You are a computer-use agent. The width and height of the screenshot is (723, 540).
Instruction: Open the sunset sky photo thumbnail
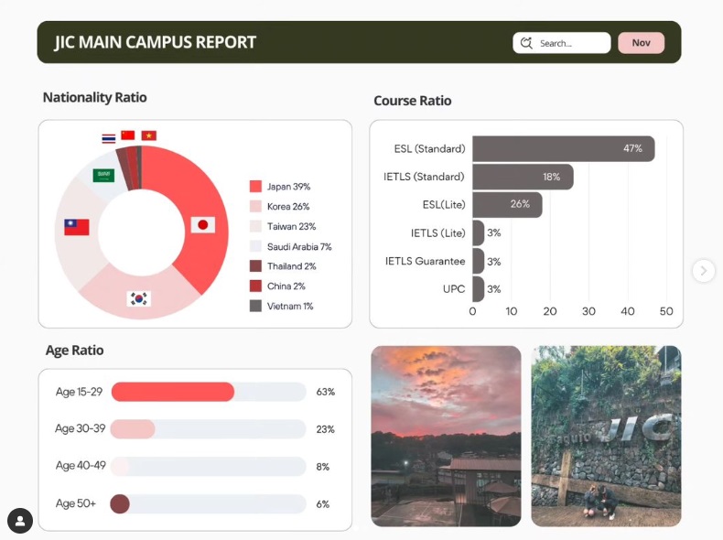coord(446,436)
